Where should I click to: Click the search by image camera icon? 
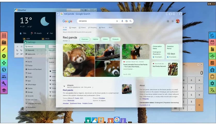click(x=126, y=21)
